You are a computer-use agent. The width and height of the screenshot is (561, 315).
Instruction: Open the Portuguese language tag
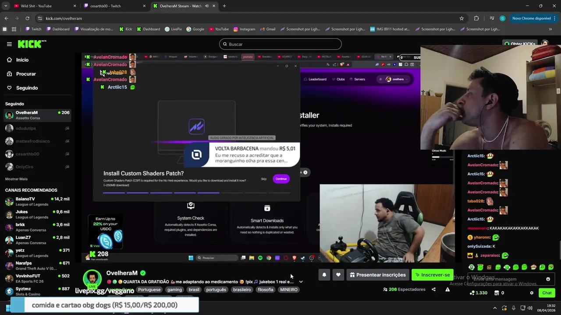pos(149,290)
